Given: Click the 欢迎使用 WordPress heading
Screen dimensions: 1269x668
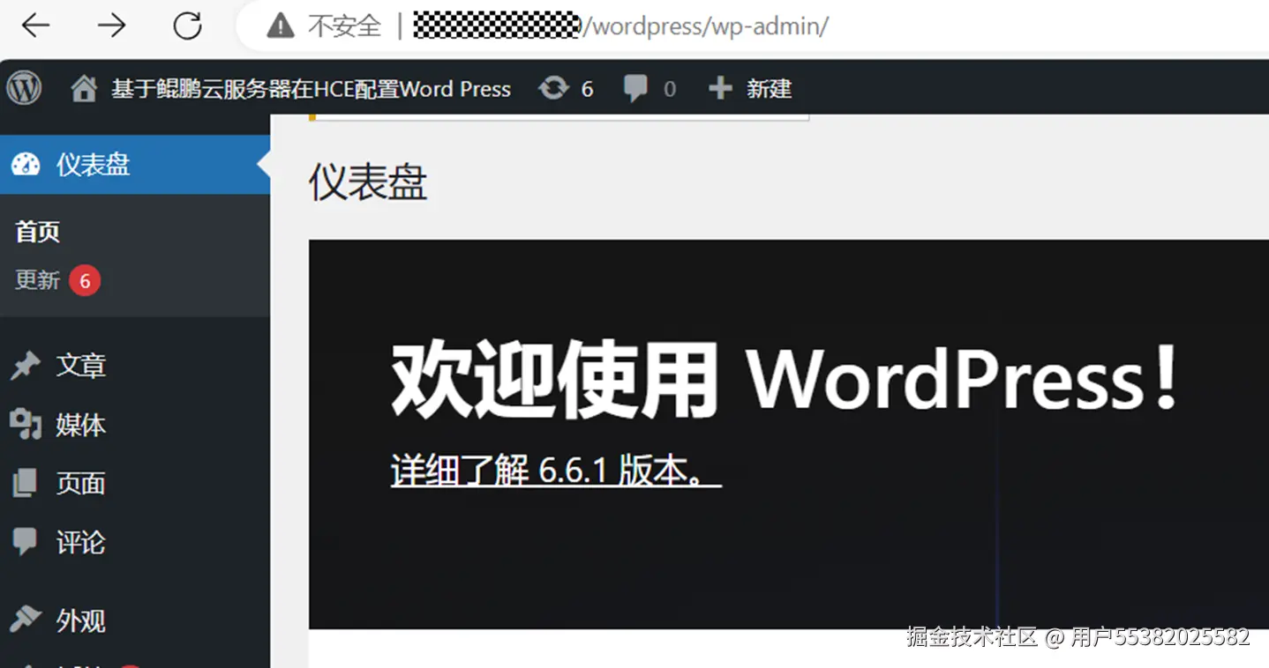Looking at the screenshot, I should pos(785,382).
